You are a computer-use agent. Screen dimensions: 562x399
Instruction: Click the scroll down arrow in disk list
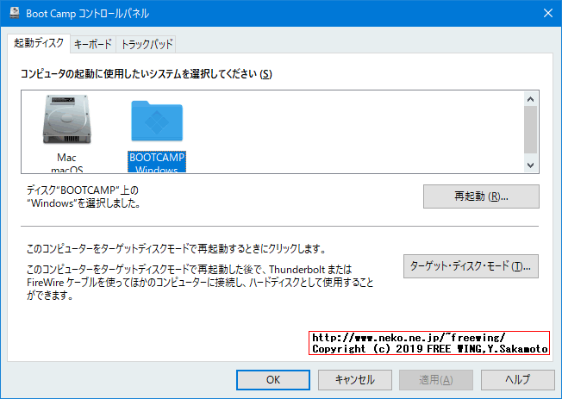point(530,165)
